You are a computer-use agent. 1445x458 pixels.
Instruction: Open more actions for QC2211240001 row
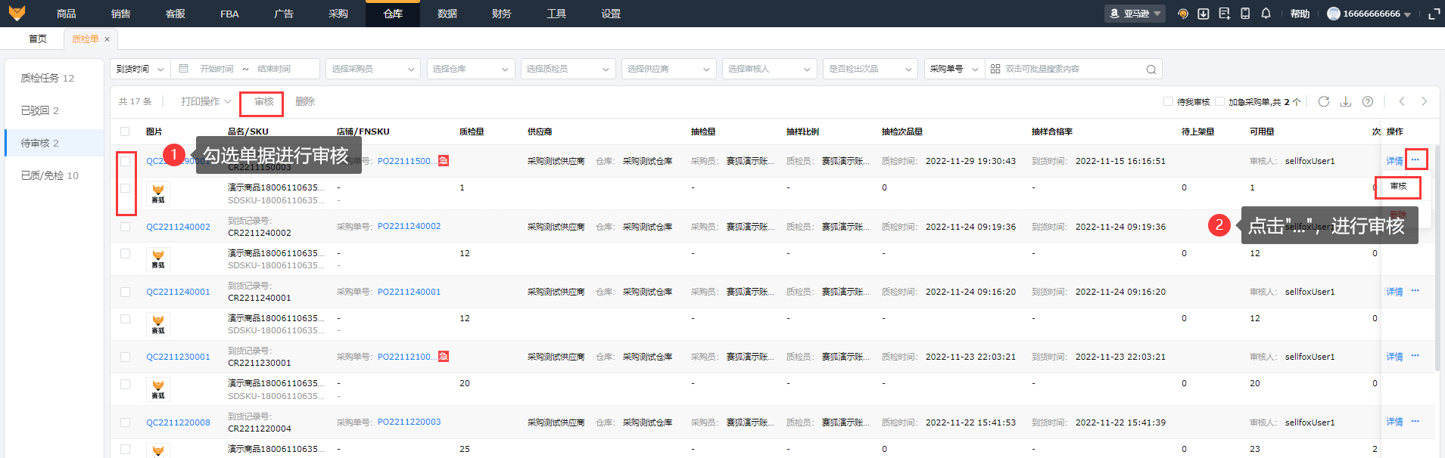pyautogui.click(x=1415, y=291)
